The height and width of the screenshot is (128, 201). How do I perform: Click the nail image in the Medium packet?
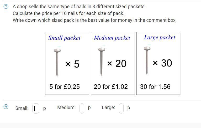click(x=101, y=62)
